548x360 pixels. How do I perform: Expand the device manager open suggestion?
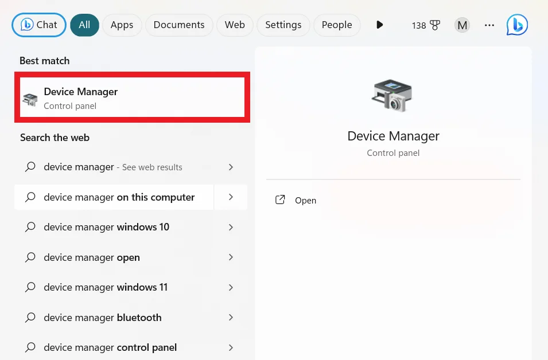pos(231,257)
